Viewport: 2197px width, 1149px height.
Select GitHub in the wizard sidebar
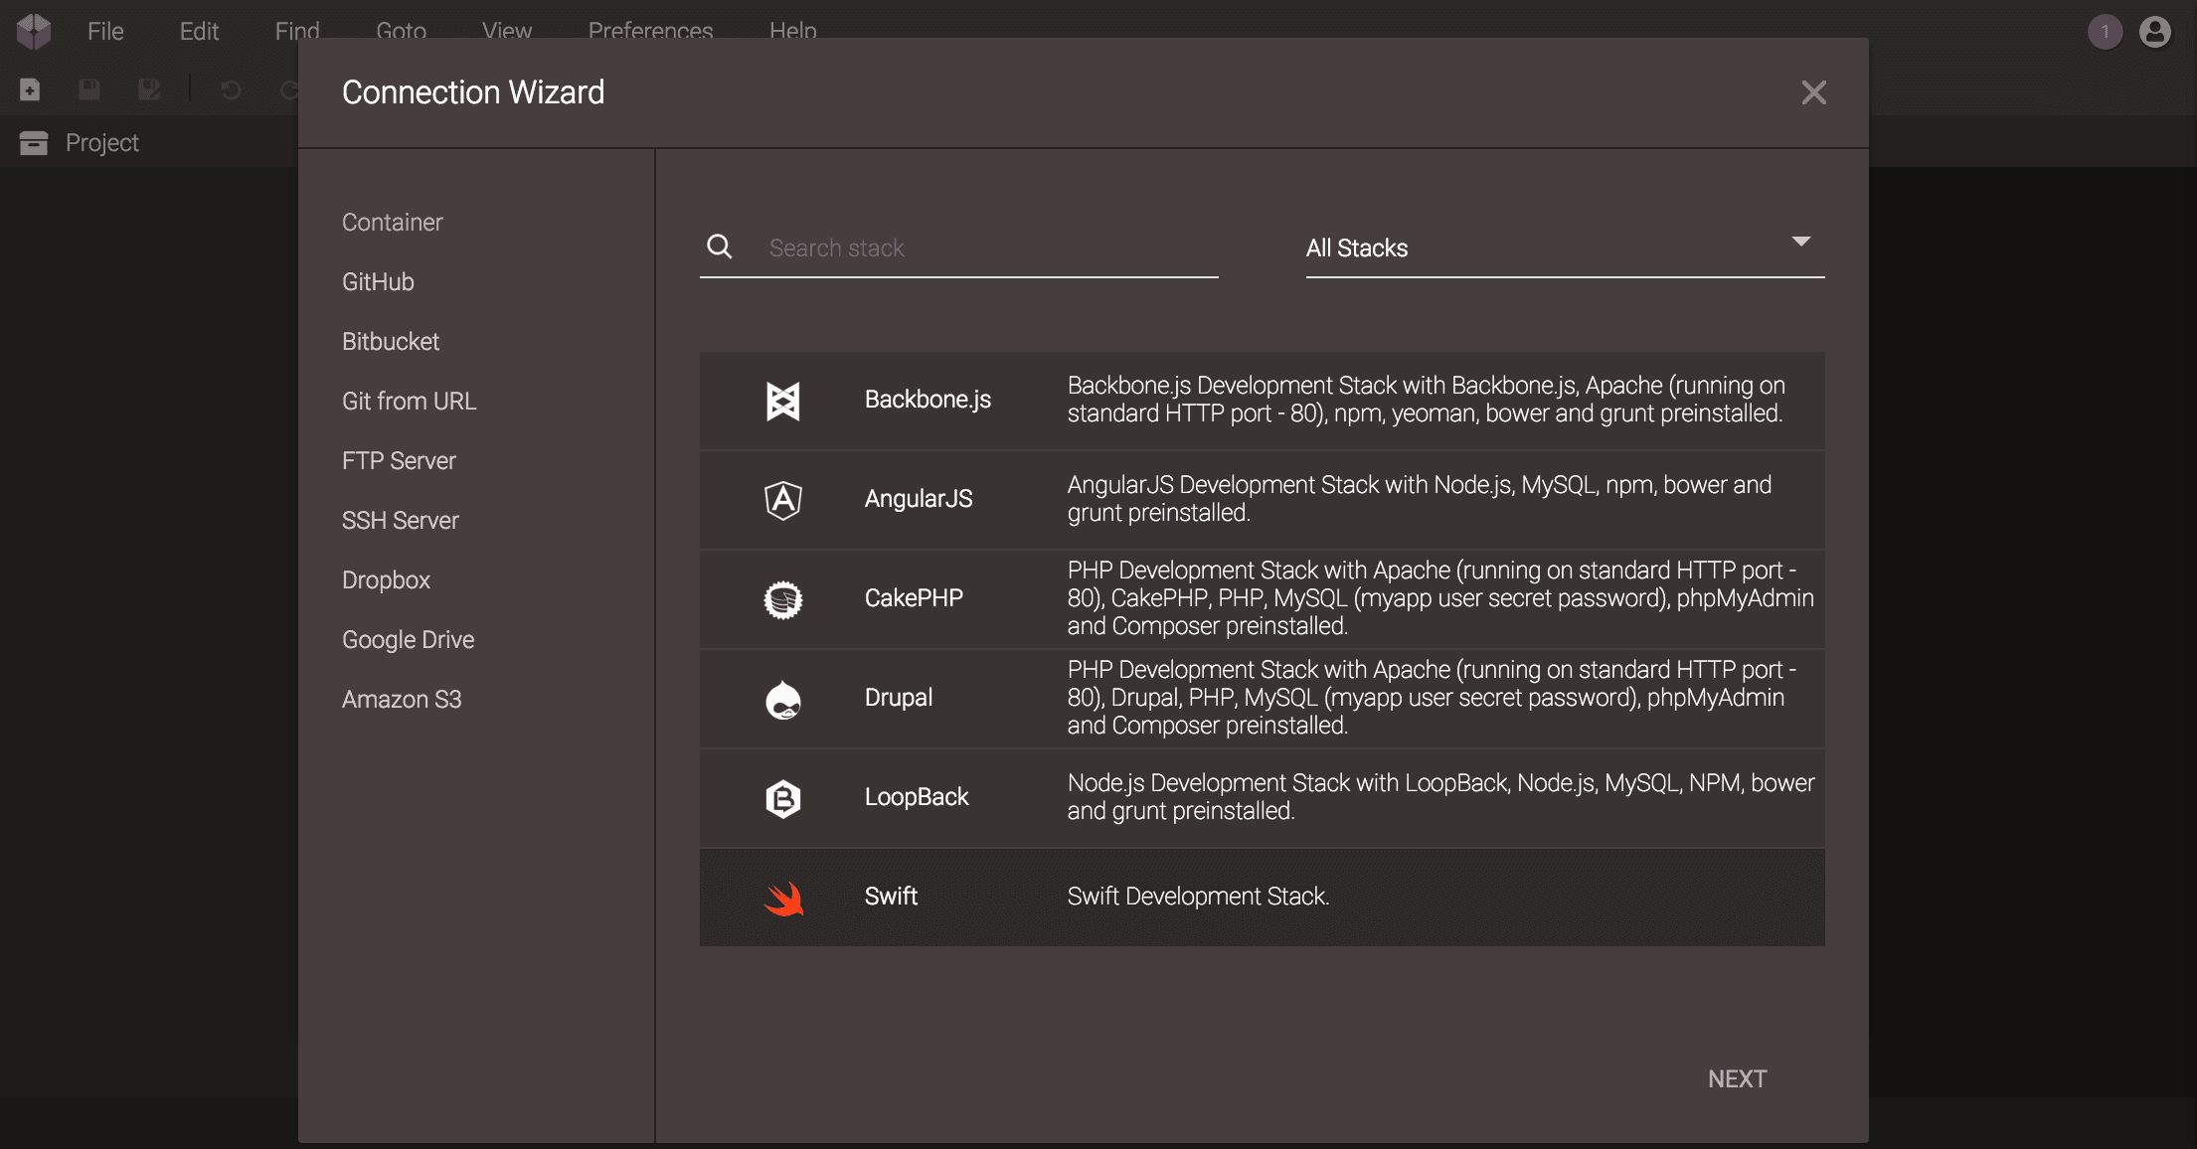point(378,281)
